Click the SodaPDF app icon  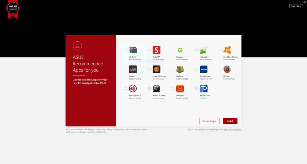click(157, 50)
